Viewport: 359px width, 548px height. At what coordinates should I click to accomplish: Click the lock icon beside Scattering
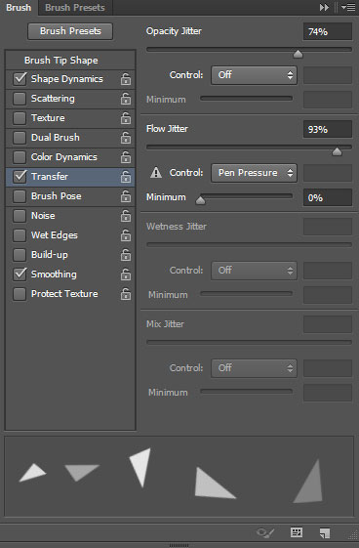coord(126,99)
